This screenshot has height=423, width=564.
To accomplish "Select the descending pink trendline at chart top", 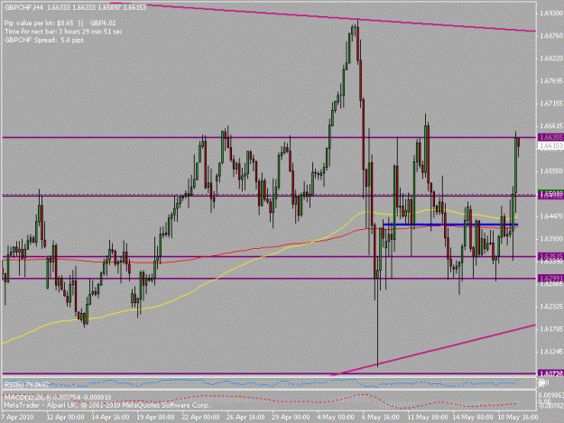I will (324, 17).
